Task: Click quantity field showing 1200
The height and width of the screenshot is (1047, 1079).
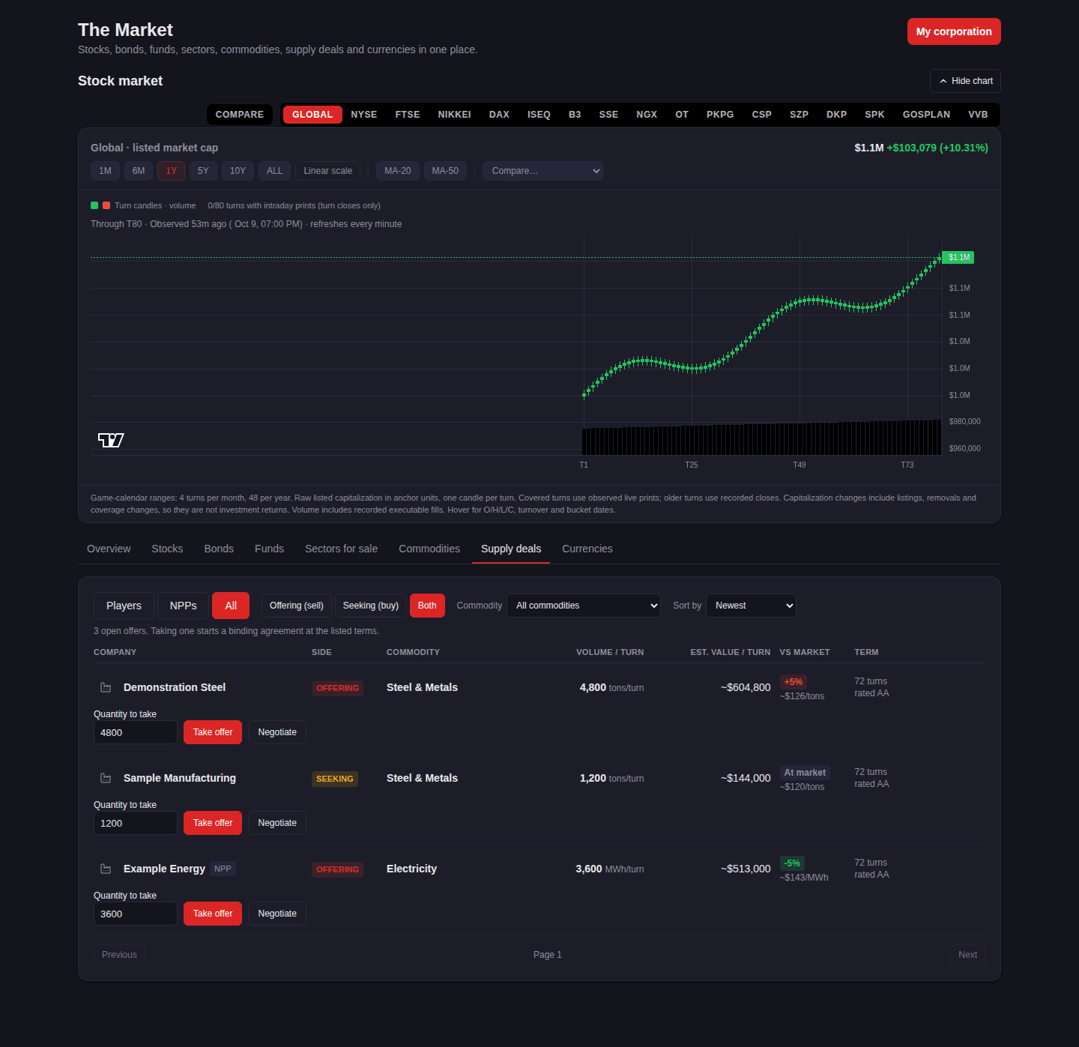Action: (x=136, y=823)
